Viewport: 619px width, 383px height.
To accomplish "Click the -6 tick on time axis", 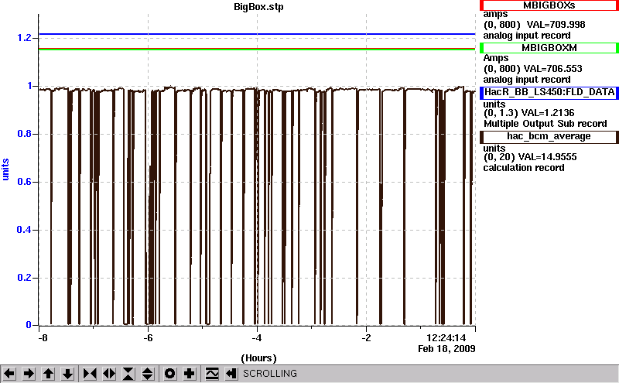I will point(148,338).
